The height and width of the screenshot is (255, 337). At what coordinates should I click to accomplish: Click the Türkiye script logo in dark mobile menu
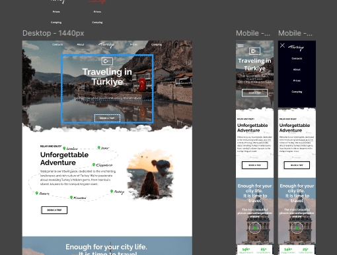(x=296, y=48)
